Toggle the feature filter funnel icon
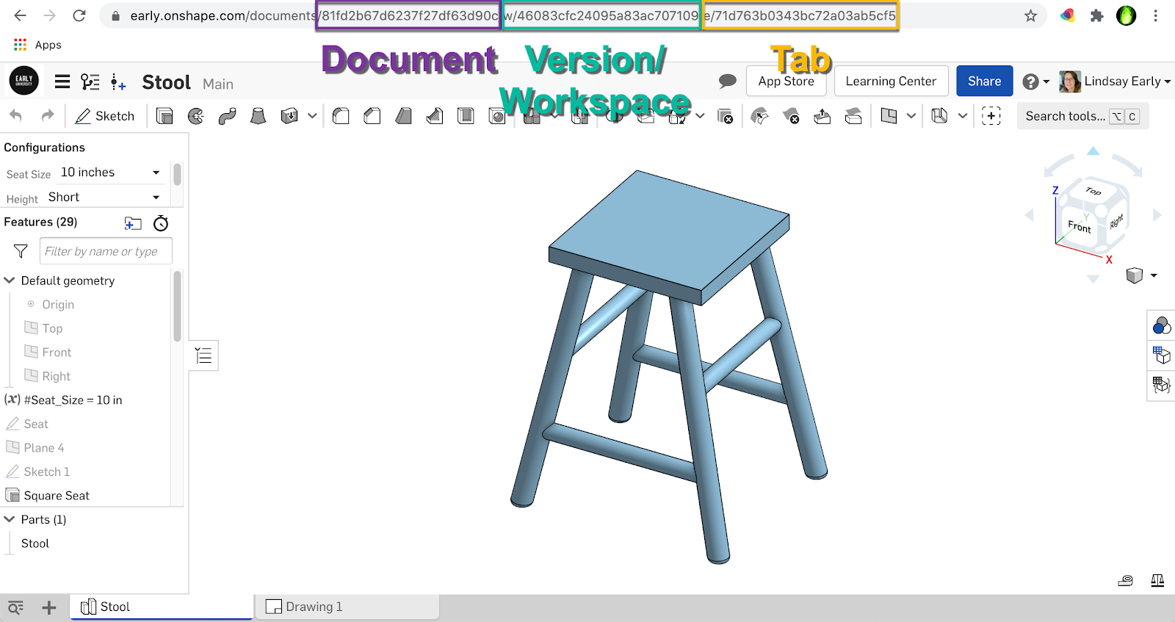 (21, 251)
